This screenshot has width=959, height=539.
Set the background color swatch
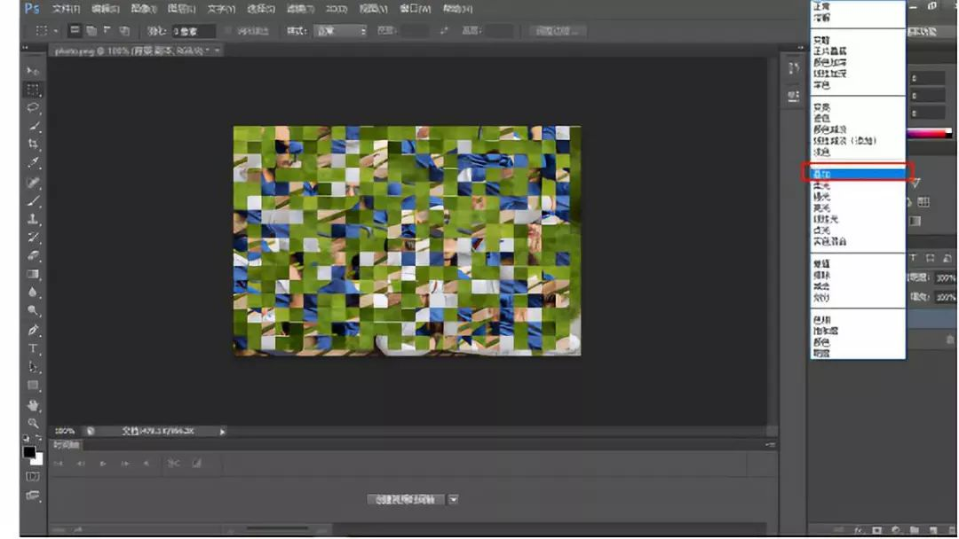tap(38, 459)
